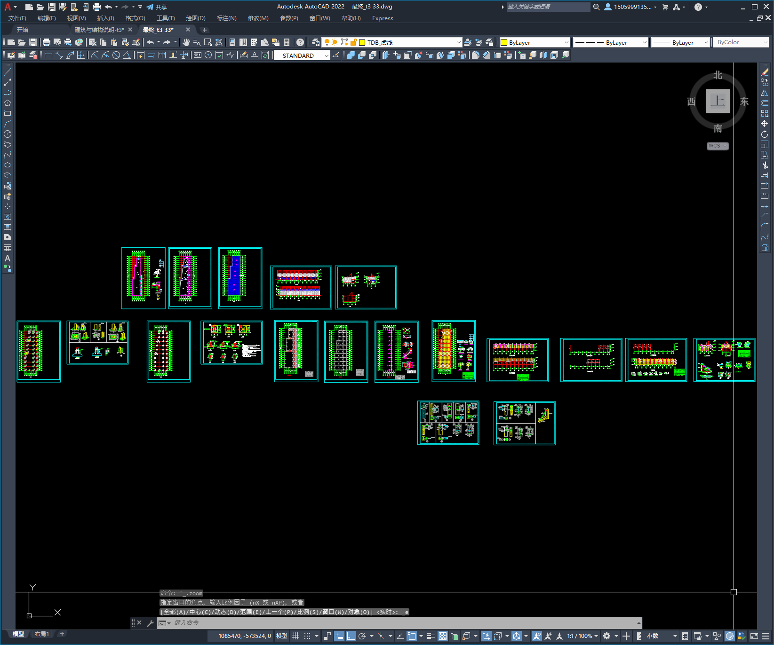Screen dimensions: 774x645
Task: Select the Table tool in draw toolbar
Action: click(8, 248)
